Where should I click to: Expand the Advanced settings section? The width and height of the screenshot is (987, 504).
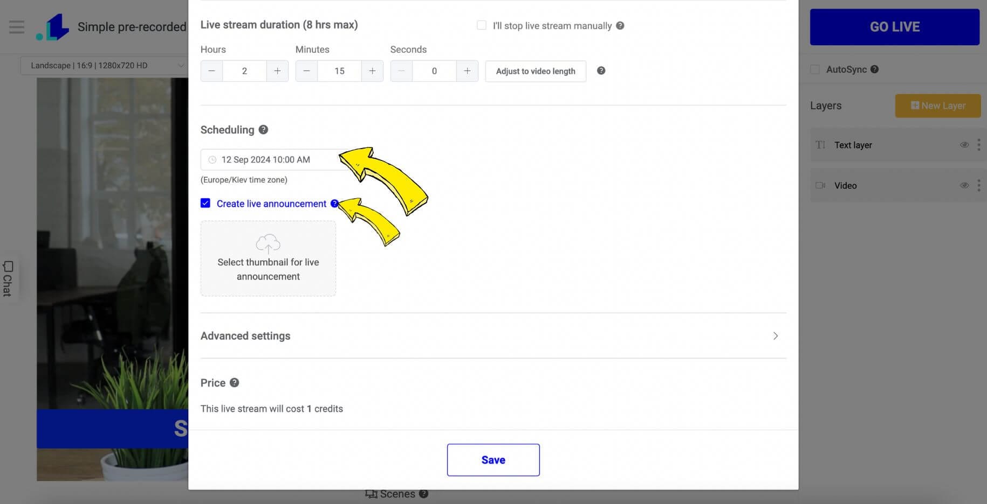[x=493, y=335]
